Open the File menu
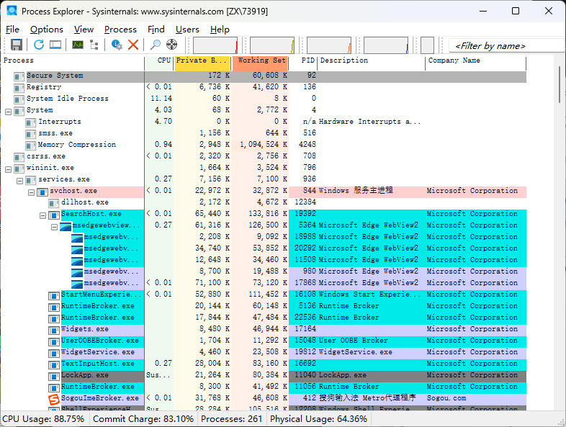Viewport: 566px width, 427px height. [x=13, y=30]
